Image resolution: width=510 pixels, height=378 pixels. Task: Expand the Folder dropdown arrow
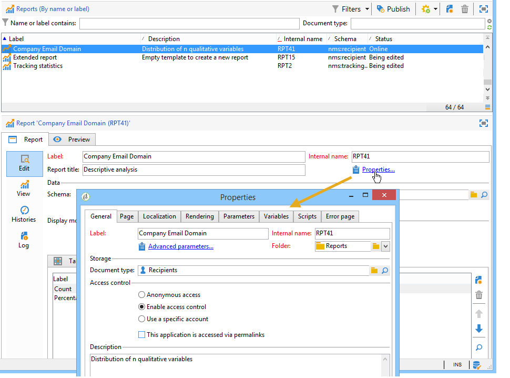tap(385, 246)
